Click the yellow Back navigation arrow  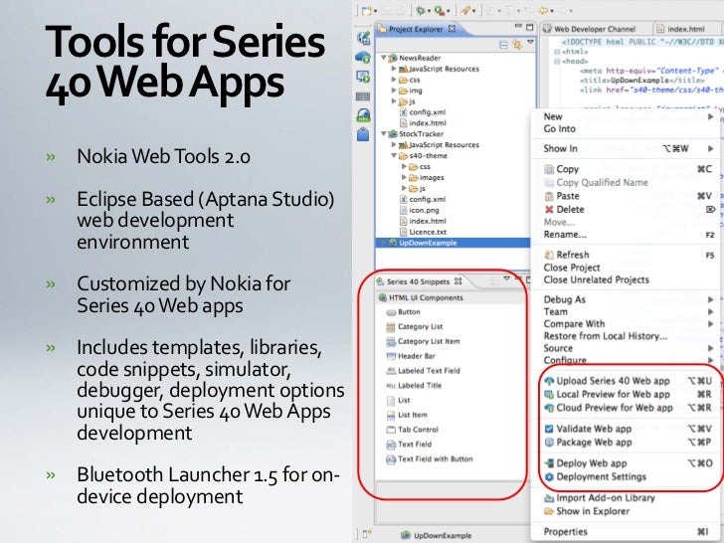pyautogui.click(x=544, y=10)
